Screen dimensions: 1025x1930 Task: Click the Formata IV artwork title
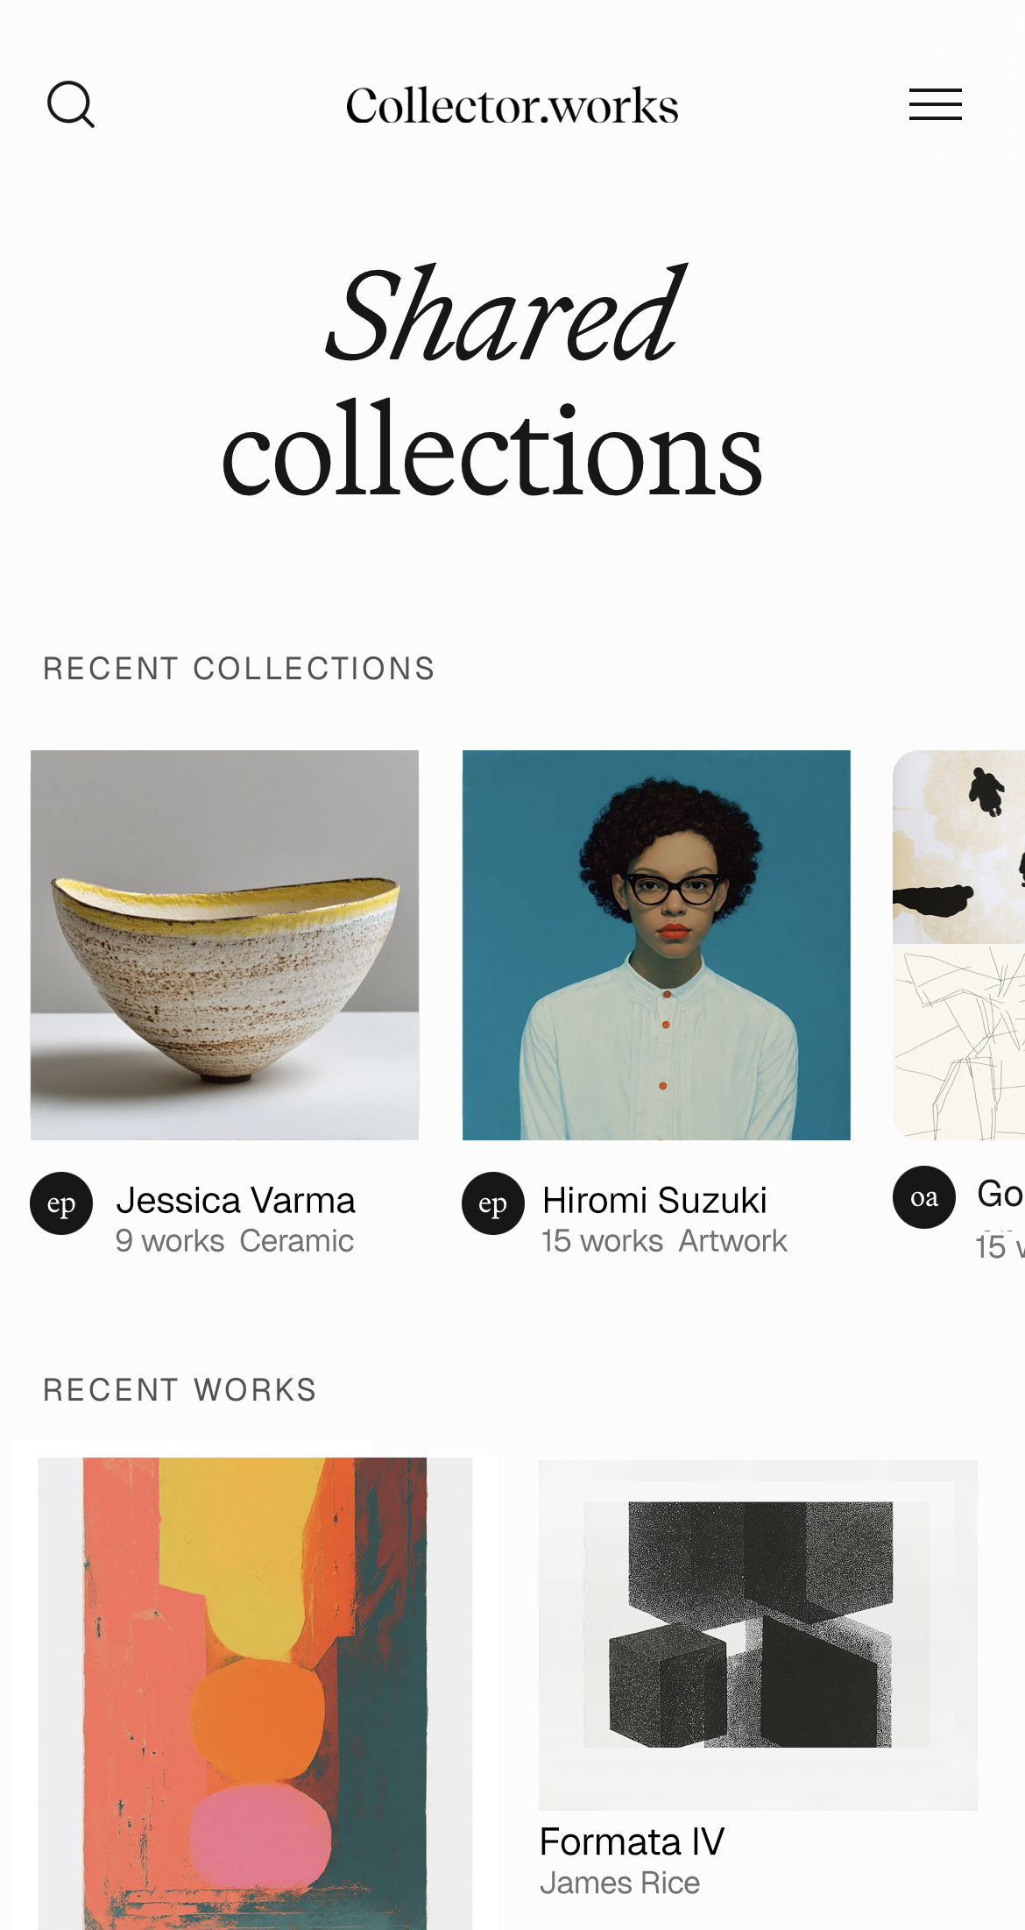[x=633, y=1841]
